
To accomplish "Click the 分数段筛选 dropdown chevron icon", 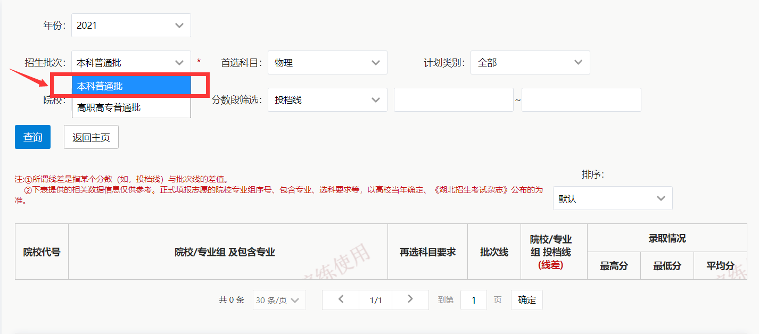I will coord(376,99).
